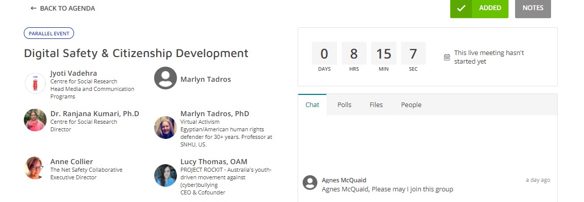Click 'Centre for Social Research' under Jyoti Vadehra
Viewport: 584px width, 202px height.
tap(84, 81)
